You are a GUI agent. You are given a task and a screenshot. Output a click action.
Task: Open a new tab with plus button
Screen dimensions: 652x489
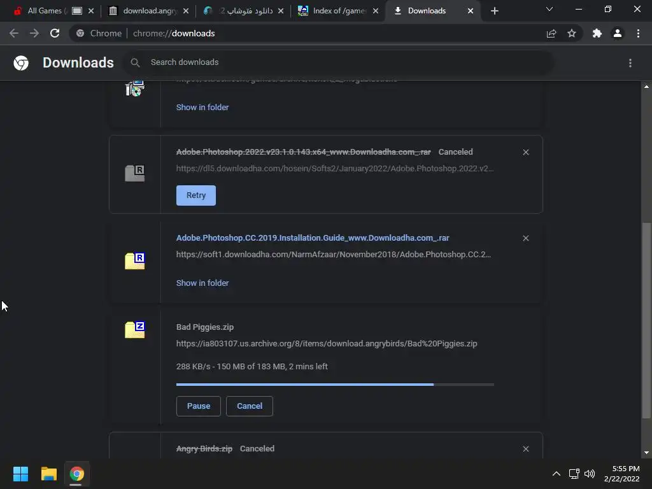click(494, 11)
